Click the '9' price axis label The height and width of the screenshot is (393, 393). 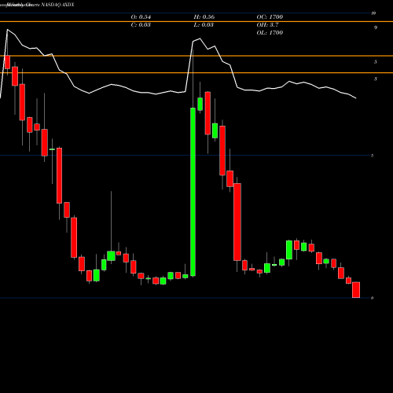tap(376, 28)
